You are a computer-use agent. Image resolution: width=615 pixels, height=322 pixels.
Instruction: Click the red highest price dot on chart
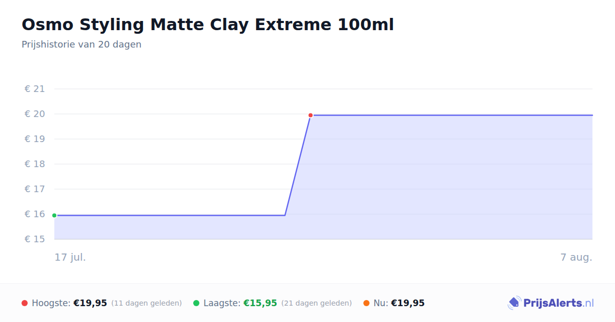coord(311,116)
